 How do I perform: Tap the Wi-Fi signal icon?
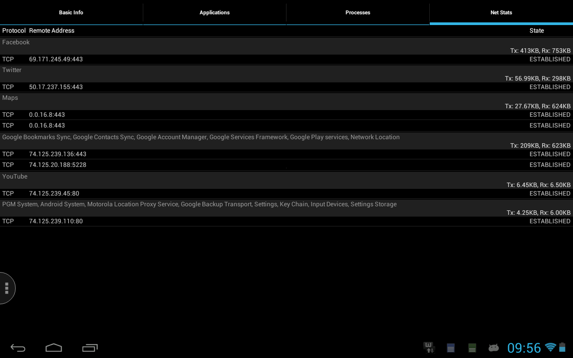click(x=551, y=347)
